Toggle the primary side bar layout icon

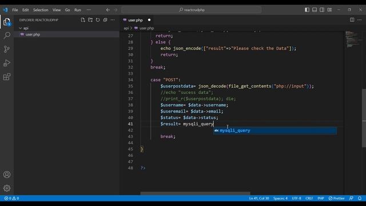click(x=307, y=10)
